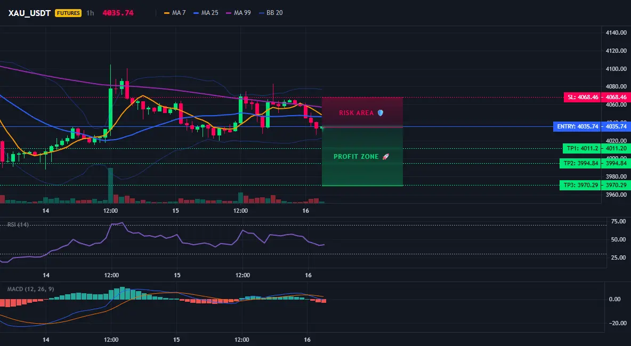The image size is (631, 346).
Task: Click the XAU_USDT symbol name
Action: click(x=29, y=13)
